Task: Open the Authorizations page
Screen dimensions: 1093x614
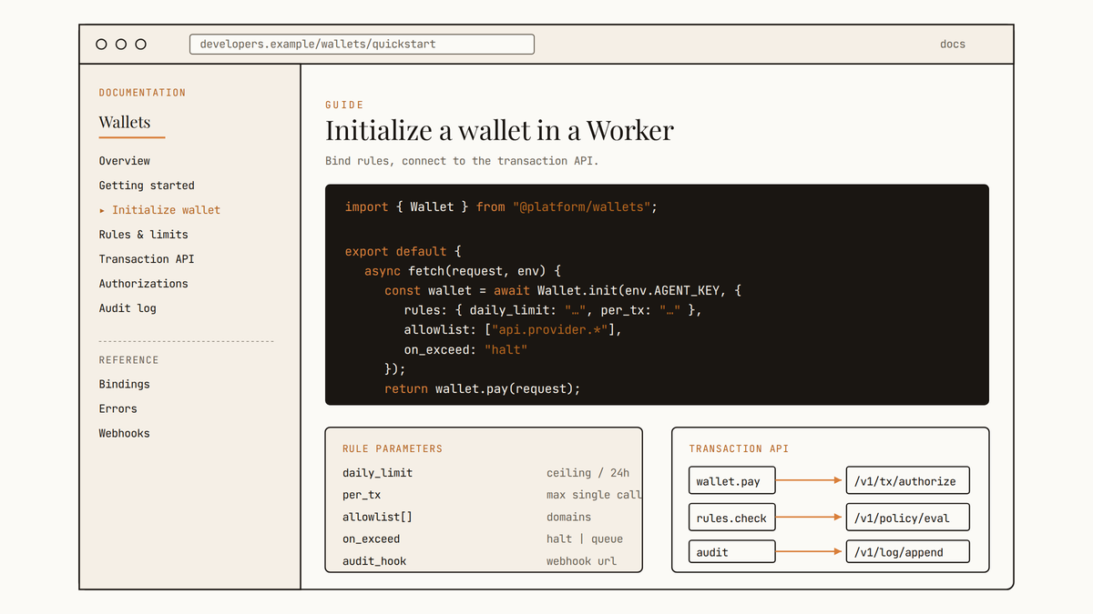Action: (x=144, y=284)
